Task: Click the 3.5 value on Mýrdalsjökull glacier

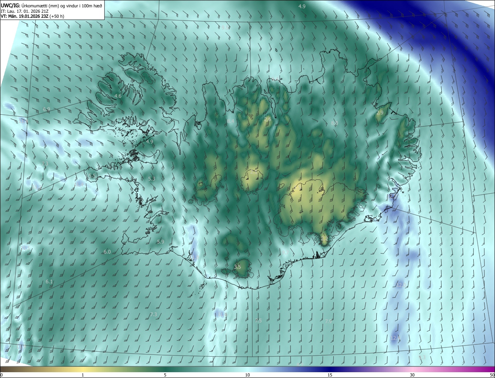Action: [238, 267]
